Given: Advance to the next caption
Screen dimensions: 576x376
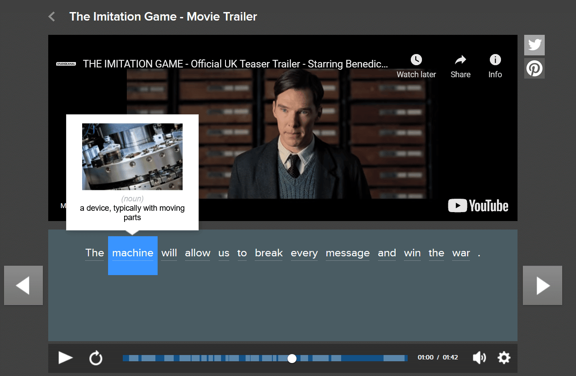Looking at the screenshot, I should [543, 286].
